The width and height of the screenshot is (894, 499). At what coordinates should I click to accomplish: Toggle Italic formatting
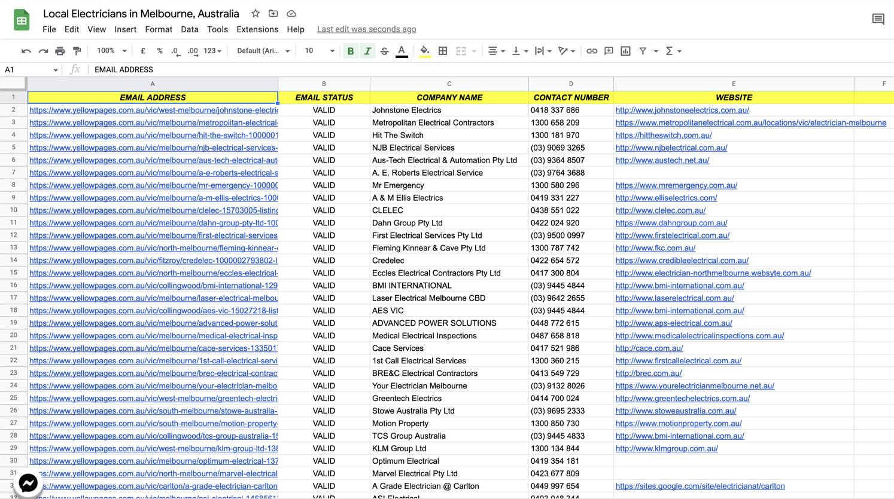pos(367,51)
